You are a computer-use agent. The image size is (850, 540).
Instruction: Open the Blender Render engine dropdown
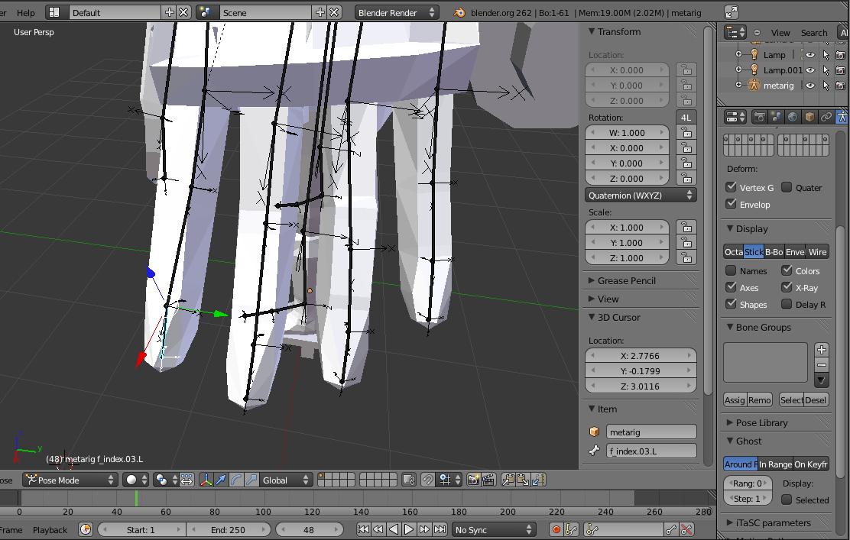[x=397, y=12]
